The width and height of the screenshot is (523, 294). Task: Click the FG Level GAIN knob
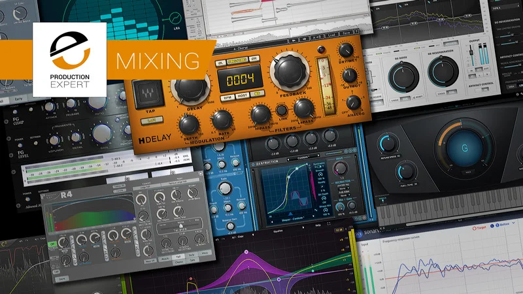click(x=102, y=133)
